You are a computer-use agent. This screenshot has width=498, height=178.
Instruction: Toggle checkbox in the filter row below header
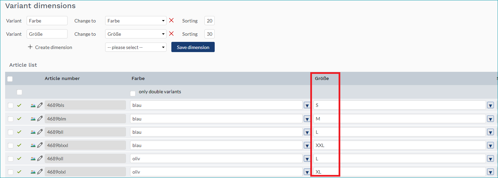(19, 92)
